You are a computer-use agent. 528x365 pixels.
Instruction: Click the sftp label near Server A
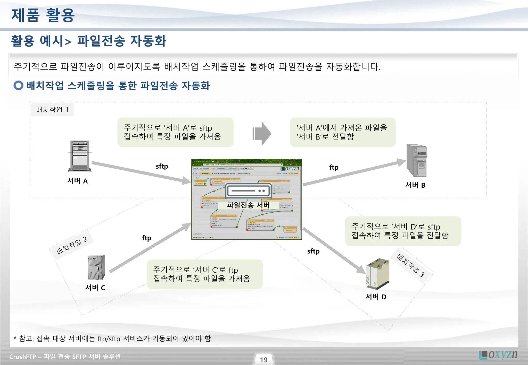162,166
